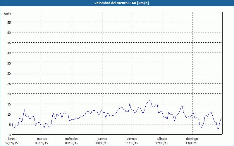Click the 10/09/15 date label
234x146 pixels.
(x=102, y=143)
